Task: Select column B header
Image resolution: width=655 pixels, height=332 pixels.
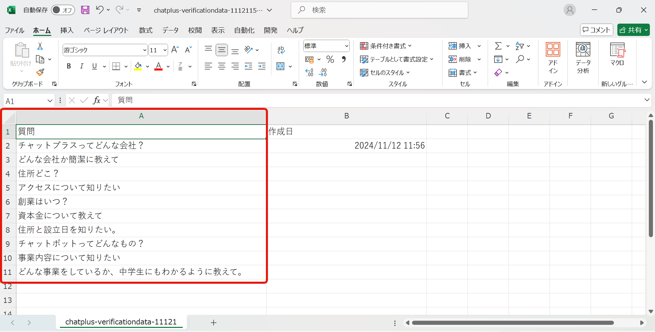Action: click(347, 116)
